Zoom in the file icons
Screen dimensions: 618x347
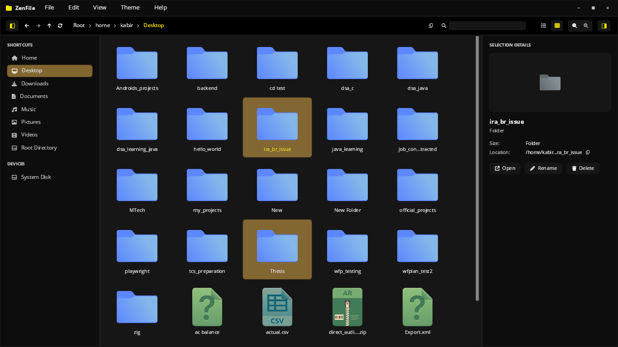(586, 26)
